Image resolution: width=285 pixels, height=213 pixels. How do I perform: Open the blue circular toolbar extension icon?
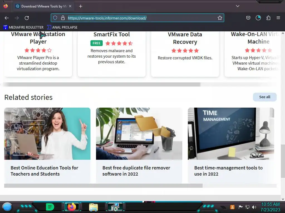point(258,18)
